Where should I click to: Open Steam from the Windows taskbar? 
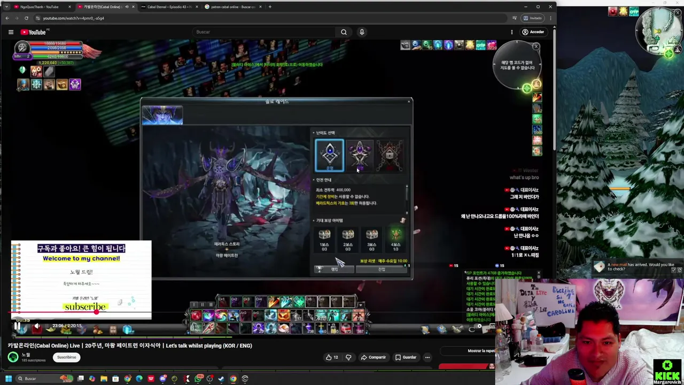point(221,379)
